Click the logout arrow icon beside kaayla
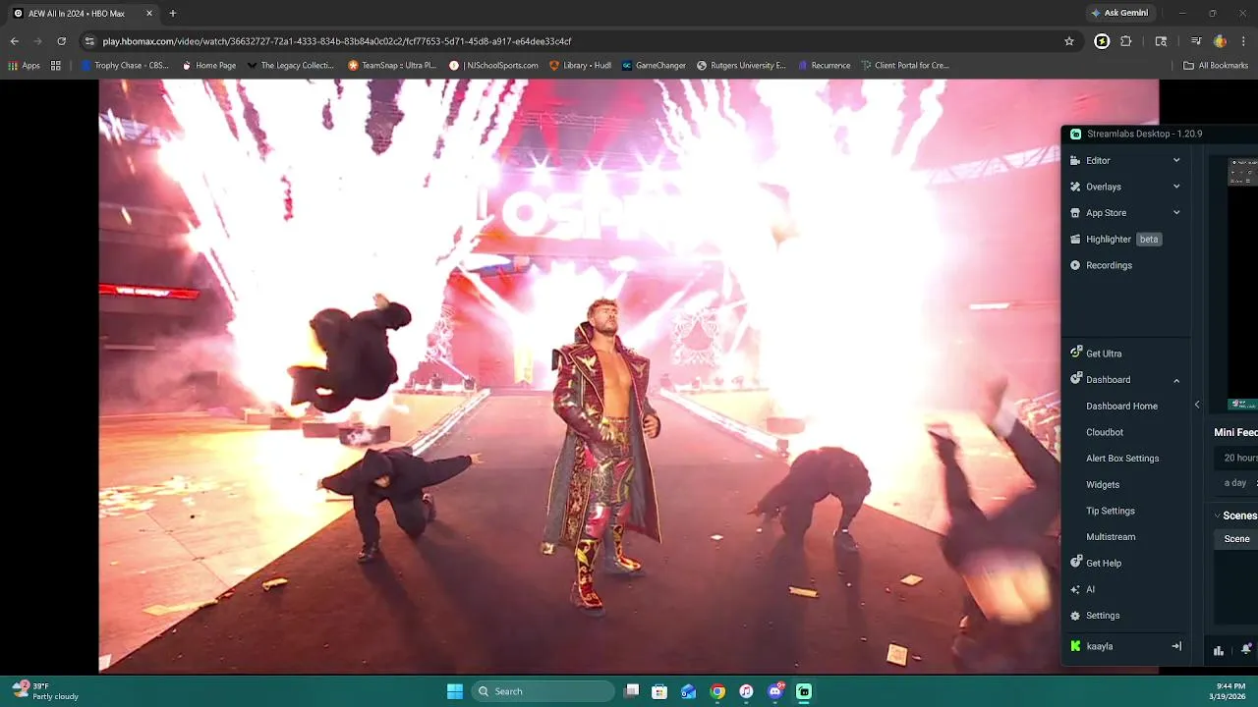This screenshot has height=707, width=1258. click(x=1176, y=646)
